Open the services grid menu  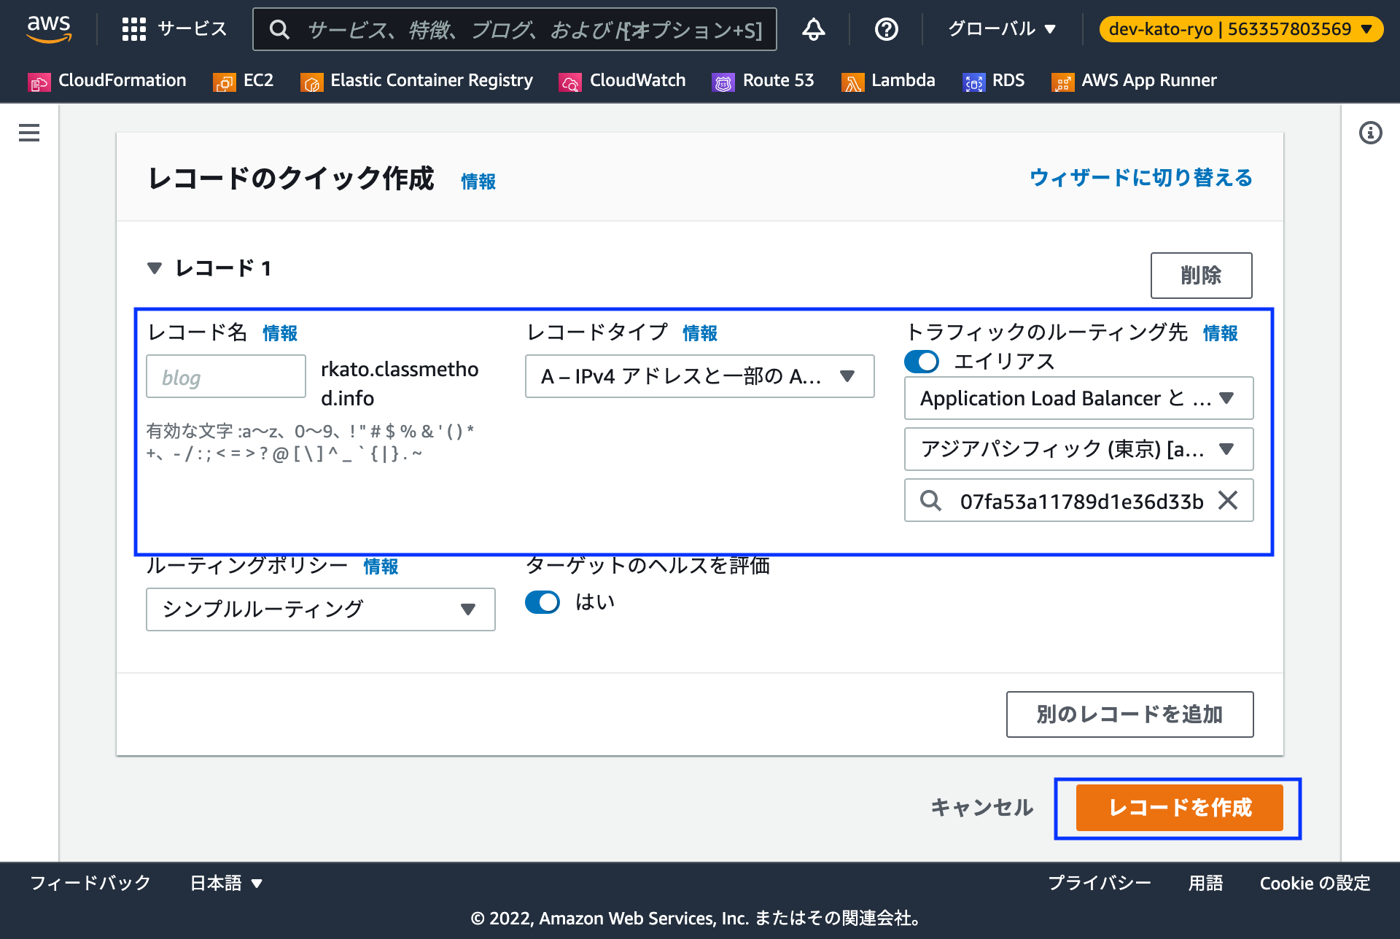pyautogui.click(x=135, y=29)
